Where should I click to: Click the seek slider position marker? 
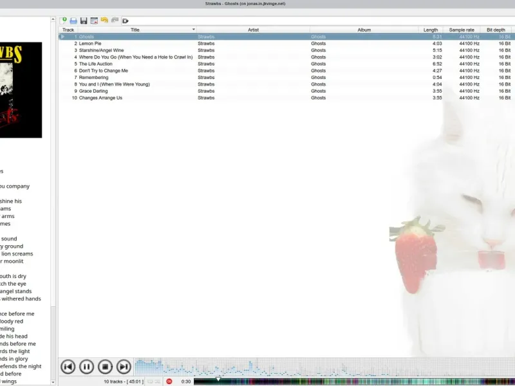pos(218,380)
